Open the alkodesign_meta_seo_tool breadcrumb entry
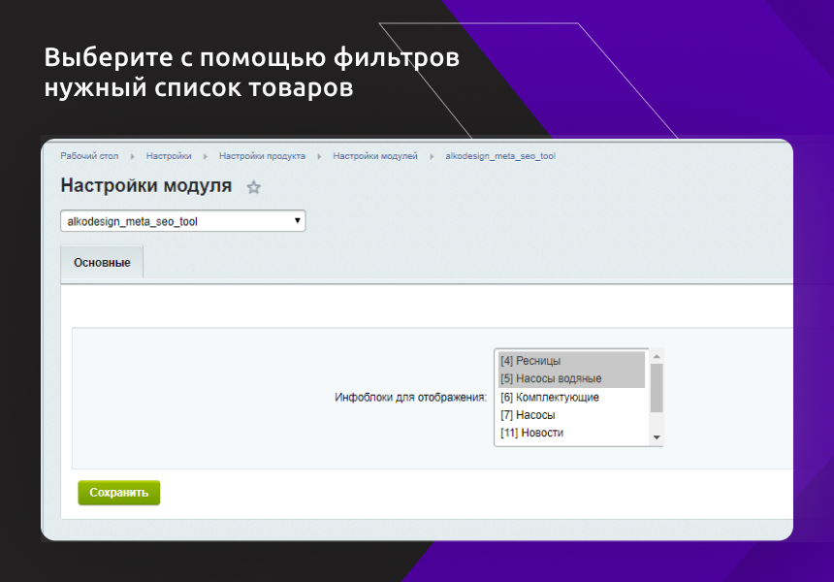Screen dimensions: 834x582 (498, 155)
